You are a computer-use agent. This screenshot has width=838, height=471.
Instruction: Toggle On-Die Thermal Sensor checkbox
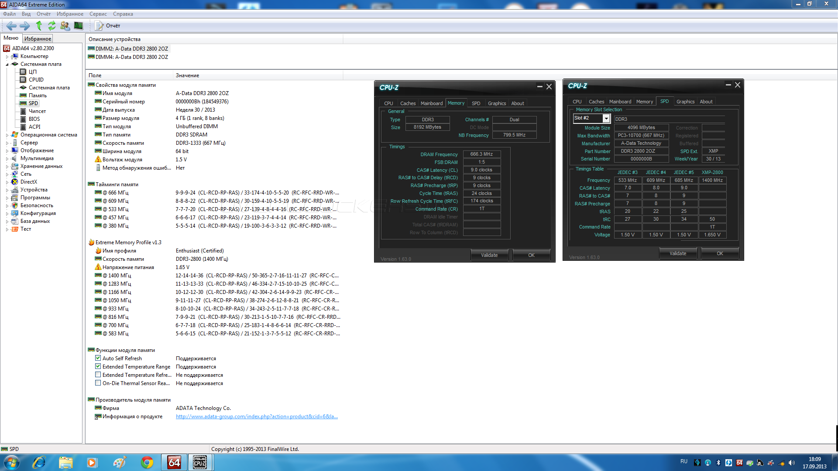pos(98,383)
